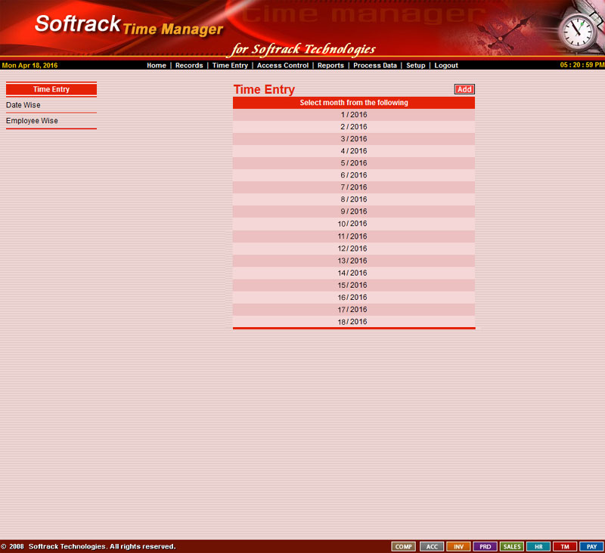Choose Employee Wise in the sidebar

click(x=32, y=121)
